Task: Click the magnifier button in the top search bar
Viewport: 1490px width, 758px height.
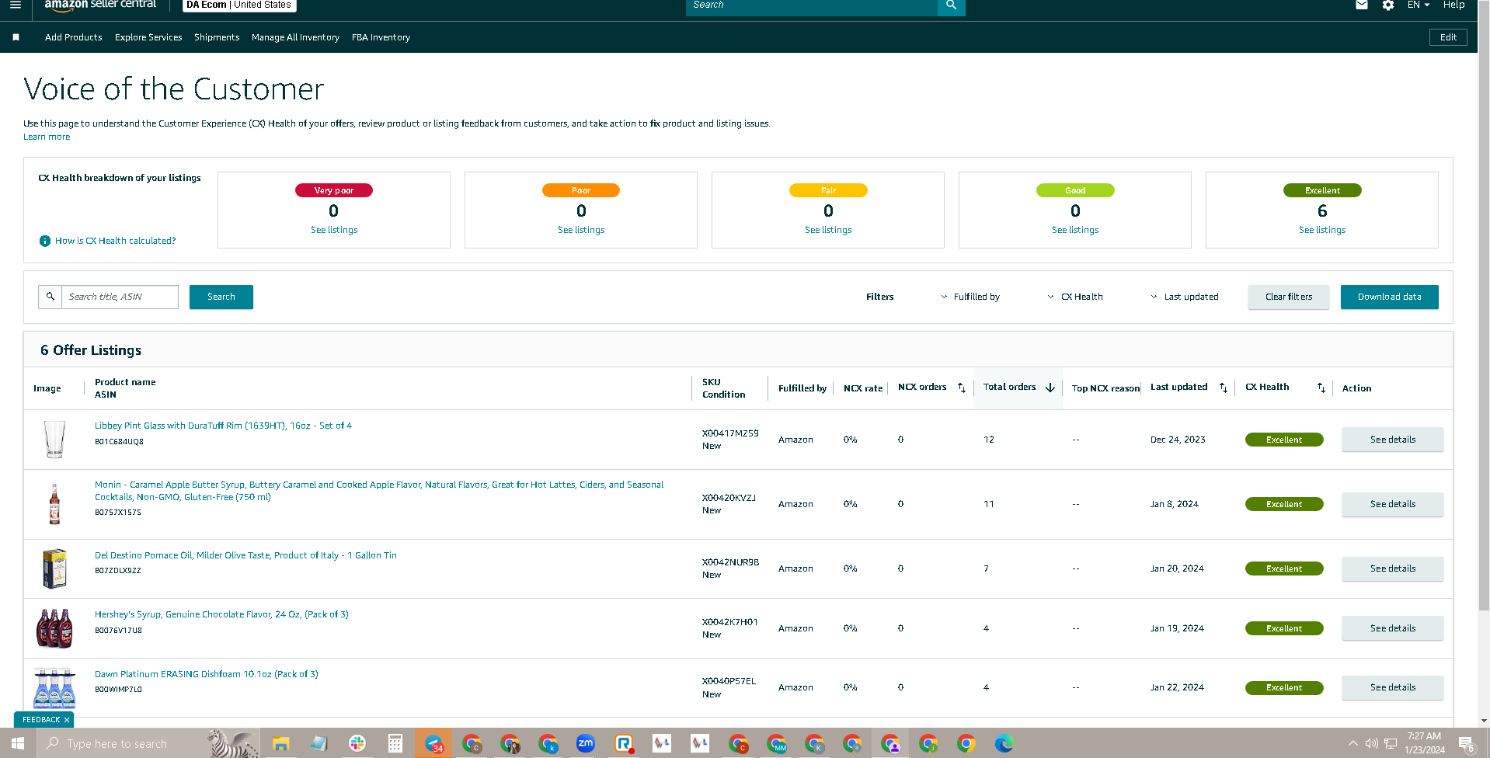Action: 951,5
